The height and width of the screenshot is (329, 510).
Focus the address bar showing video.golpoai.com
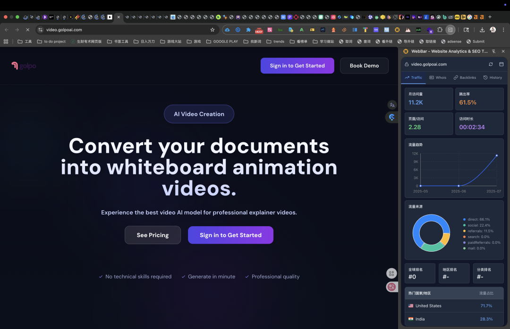coord(127,30)
